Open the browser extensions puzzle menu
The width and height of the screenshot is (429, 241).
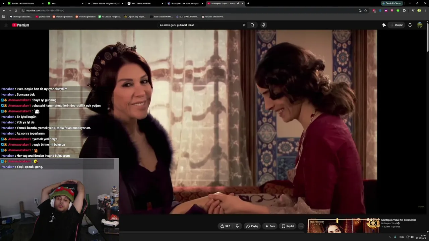click(x=404, y=10)
